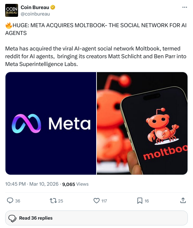The height and width of the screenshot is (228, 193).
Task: Open the Coin Bureau display name link
Action: [35, 7]
